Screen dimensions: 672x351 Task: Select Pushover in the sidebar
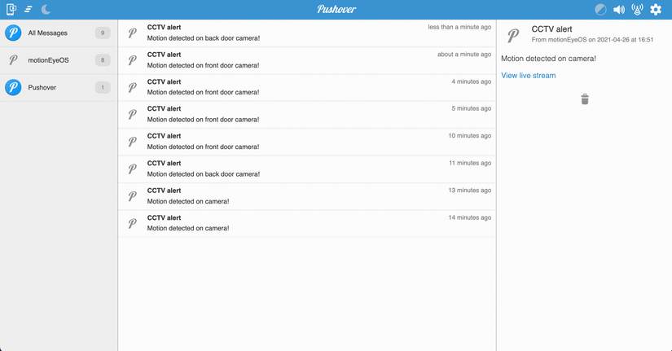tap(59, 87)
